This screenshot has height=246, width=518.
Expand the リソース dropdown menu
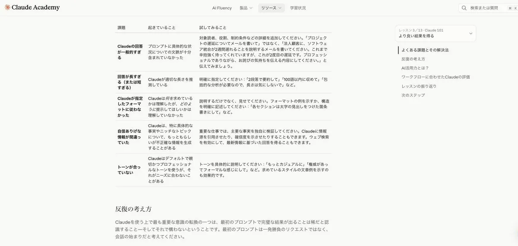pyautogui.click(x=271, y=8)
